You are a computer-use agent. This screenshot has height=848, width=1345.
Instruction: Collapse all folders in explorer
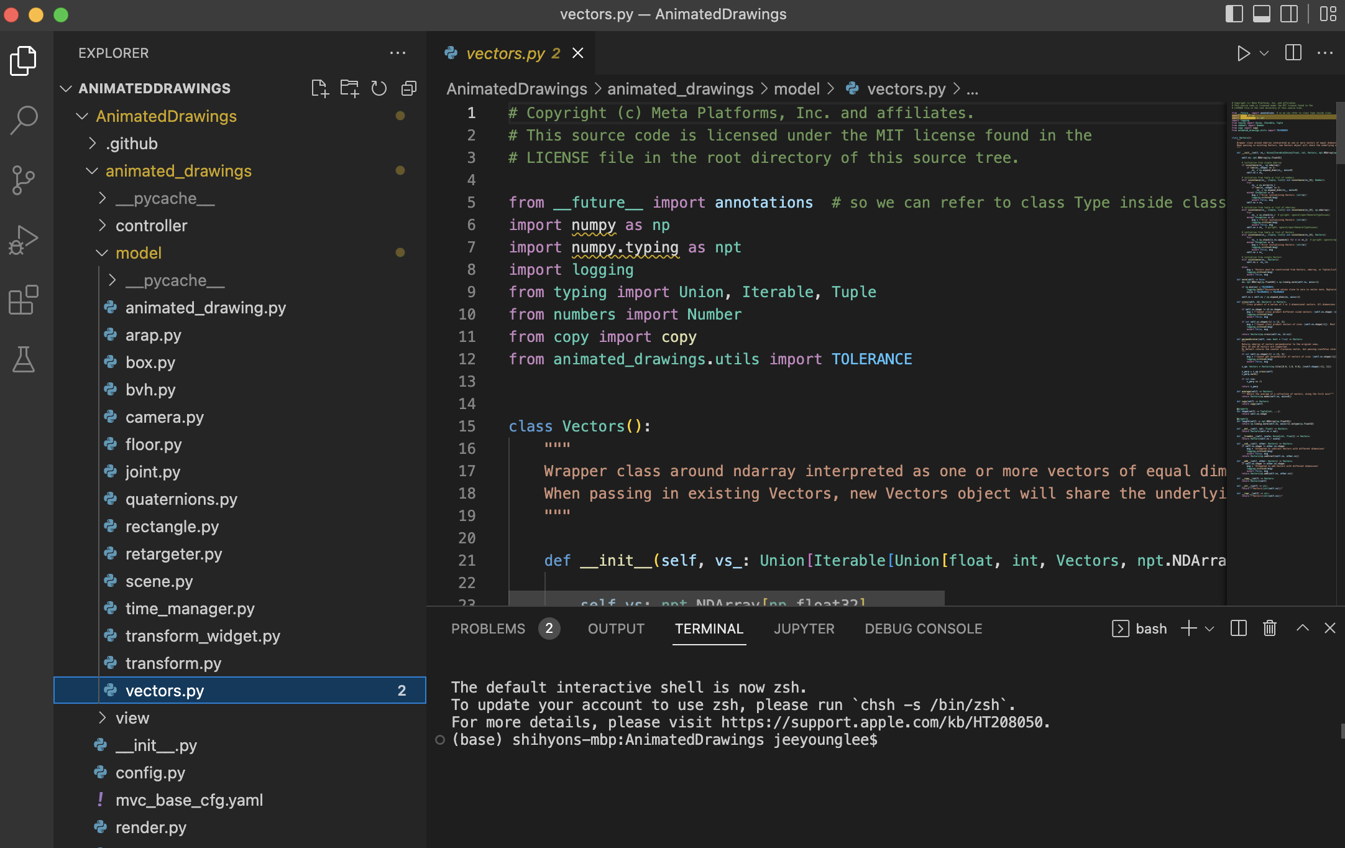409,88
